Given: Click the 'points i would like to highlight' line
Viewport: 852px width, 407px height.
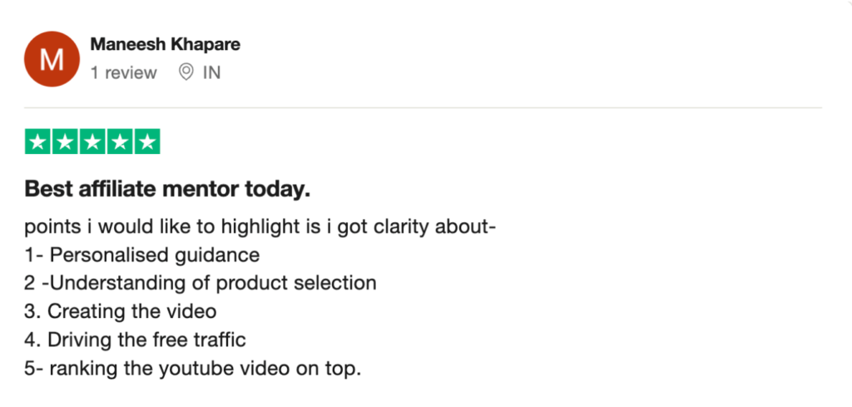Looking at the screenshot, I should (x=260, y=227).
